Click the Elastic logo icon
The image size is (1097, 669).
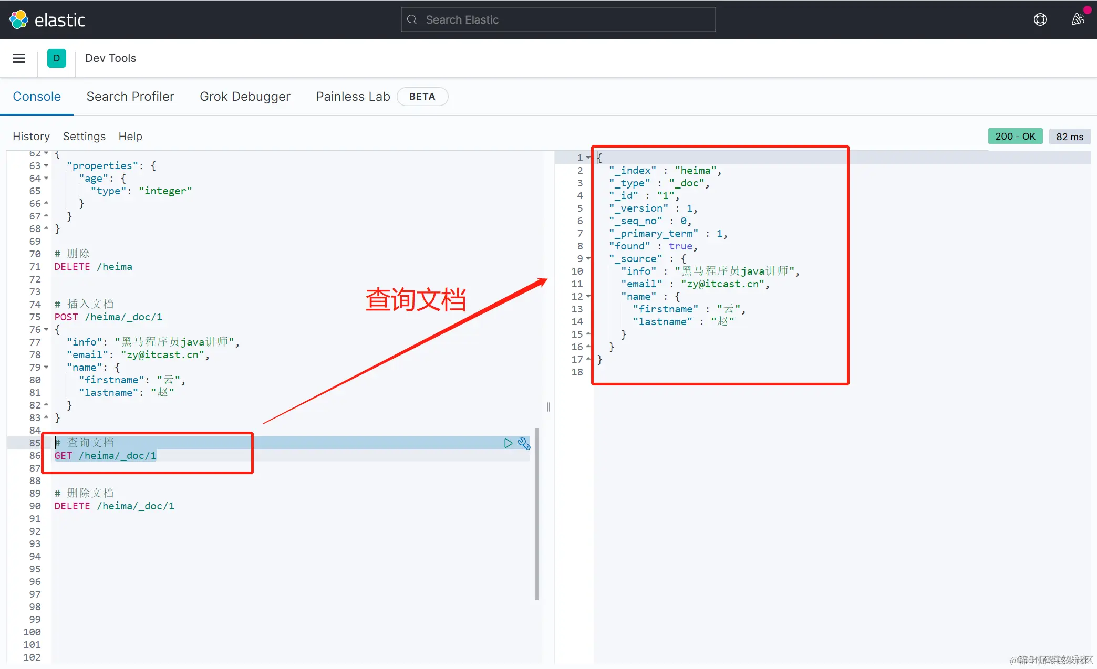pos(19,19)
